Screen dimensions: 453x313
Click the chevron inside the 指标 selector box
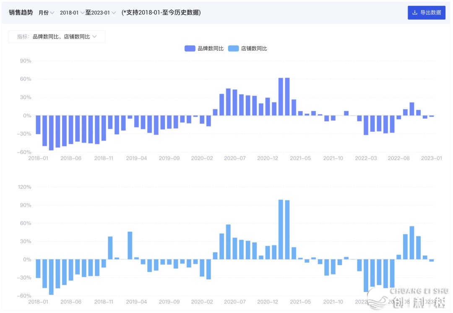click(94, 37)
